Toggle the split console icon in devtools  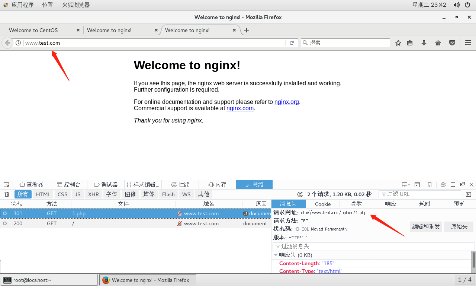pos(417,185)
